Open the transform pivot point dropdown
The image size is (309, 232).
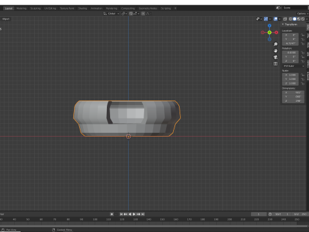coord(124,14)
